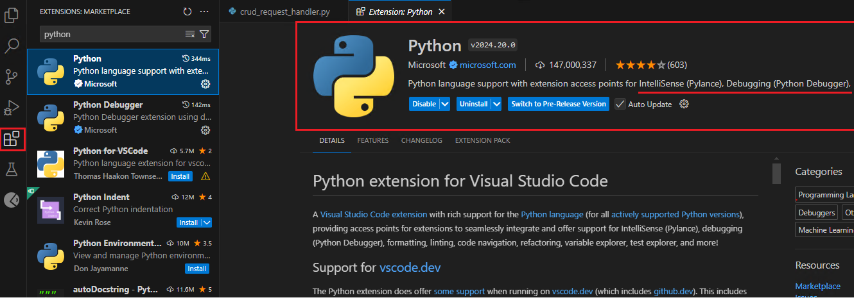Close the Extension: Python tab

click(x=440, y=12)
